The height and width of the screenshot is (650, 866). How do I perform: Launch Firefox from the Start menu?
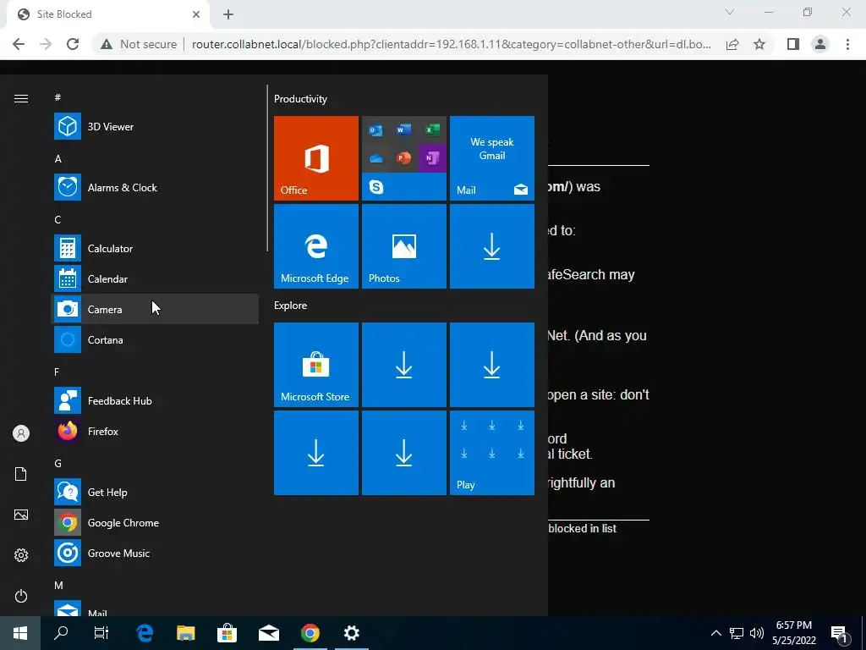(155, 431)
